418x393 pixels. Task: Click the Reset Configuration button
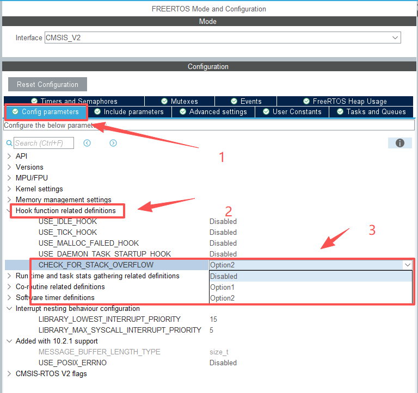[47, 84]
